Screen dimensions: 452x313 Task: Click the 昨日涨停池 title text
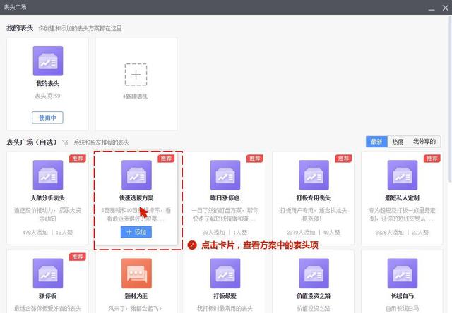(225, 198)
